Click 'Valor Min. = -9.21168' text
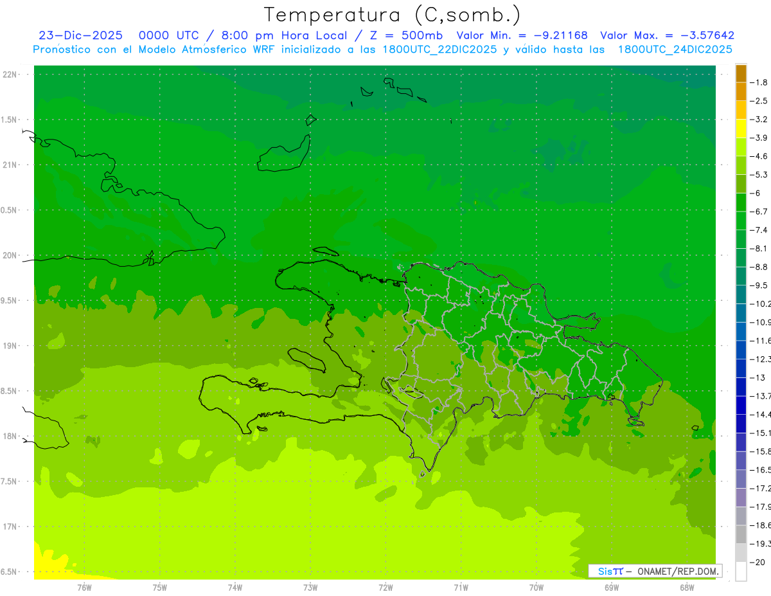The width and height of the screenshot is (771, 596). point(522,35)
